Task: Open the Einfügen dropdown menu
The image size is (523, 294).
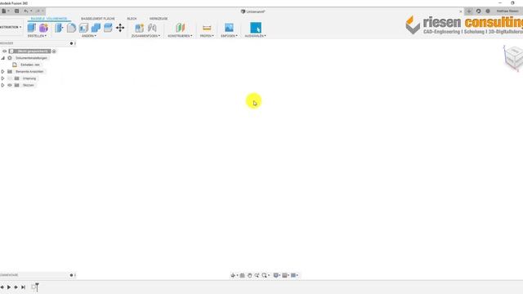Action: pyautogui.click(x=229, y=36)
